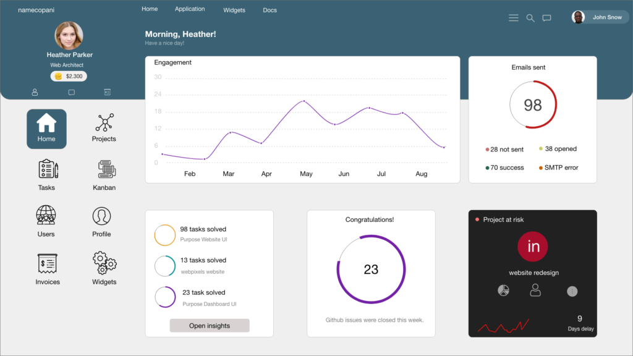
Task: Go to Tasks in the sidebar
Action: tap(48, 169)
